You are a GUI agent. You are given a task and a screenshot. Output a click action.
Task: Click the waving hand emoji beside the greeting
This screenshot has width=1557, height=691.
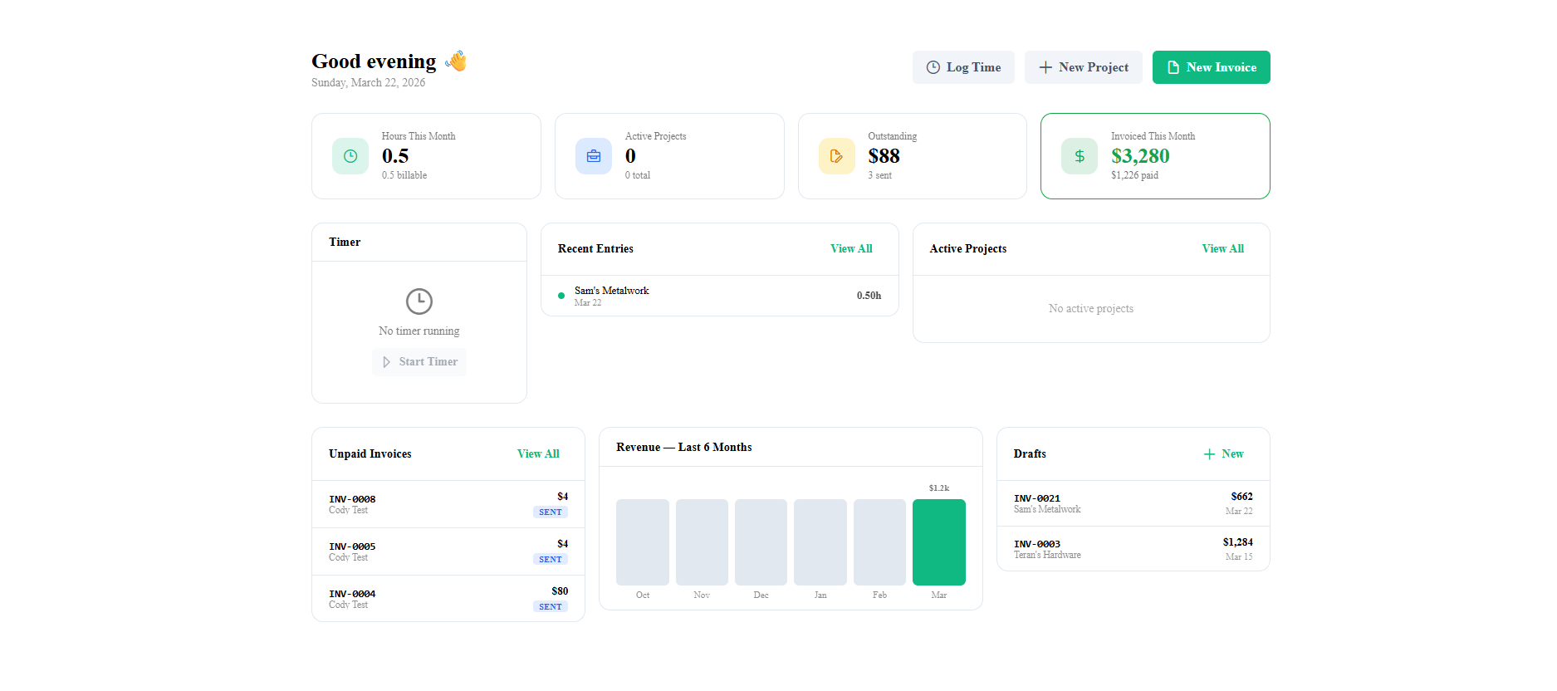point(456,61)
